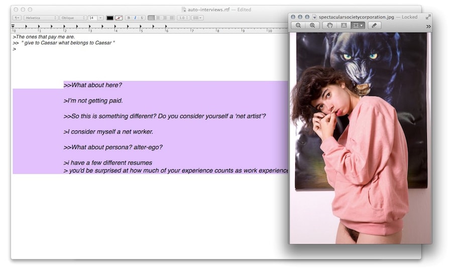Open the Helvetica font family dropdown
452x269 pixels.
click(41, 18)
